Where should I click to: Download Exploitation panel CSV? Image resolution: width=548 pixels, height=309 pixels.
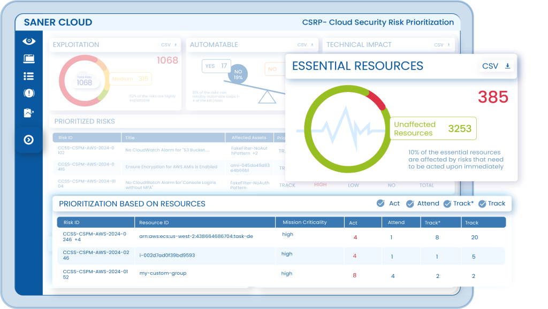click(x=169, y=45)
